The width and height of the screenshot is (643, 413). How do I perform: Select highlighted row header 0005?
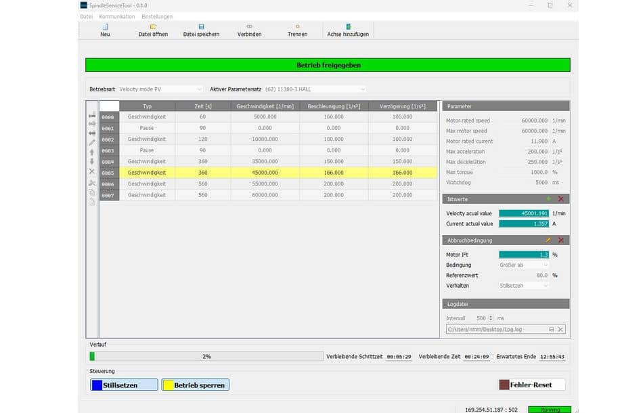(x=109, y=173)
